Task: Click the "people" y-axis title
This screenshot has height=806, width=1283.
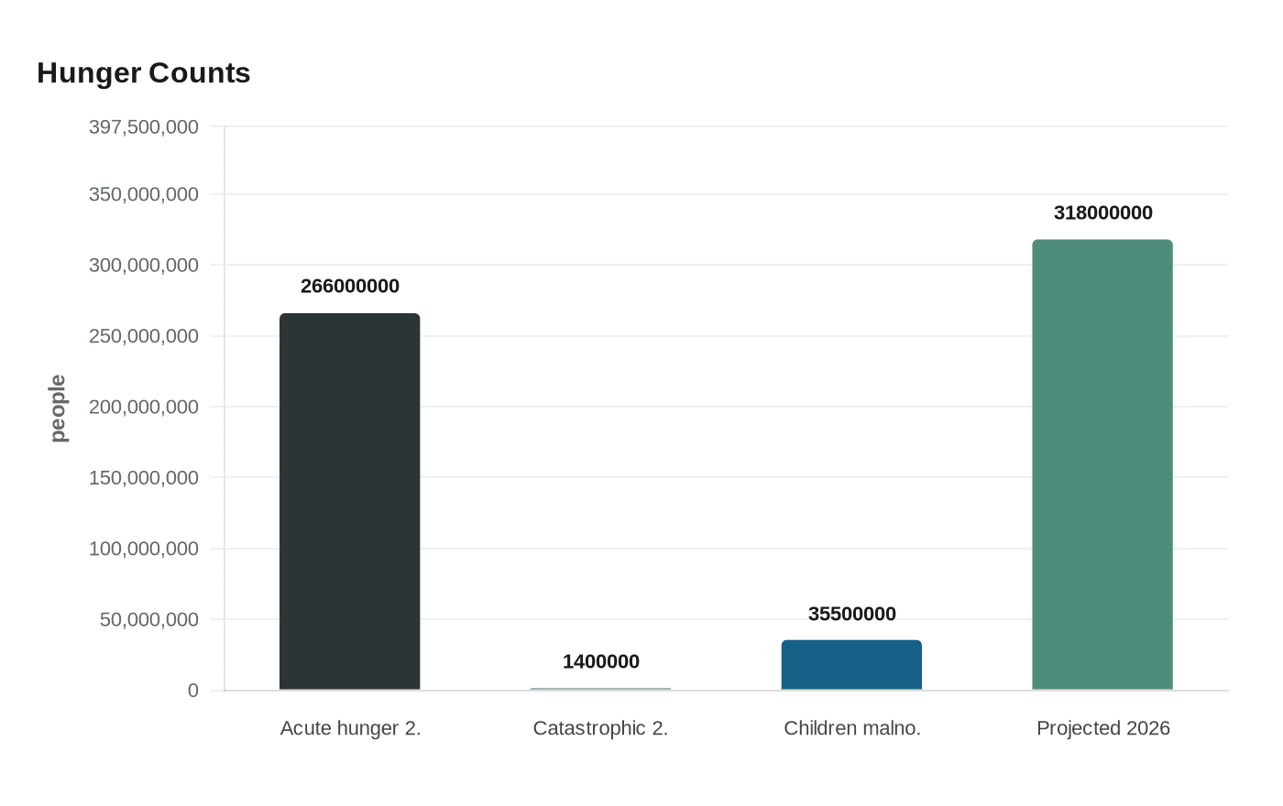Action: coord(59,408)
